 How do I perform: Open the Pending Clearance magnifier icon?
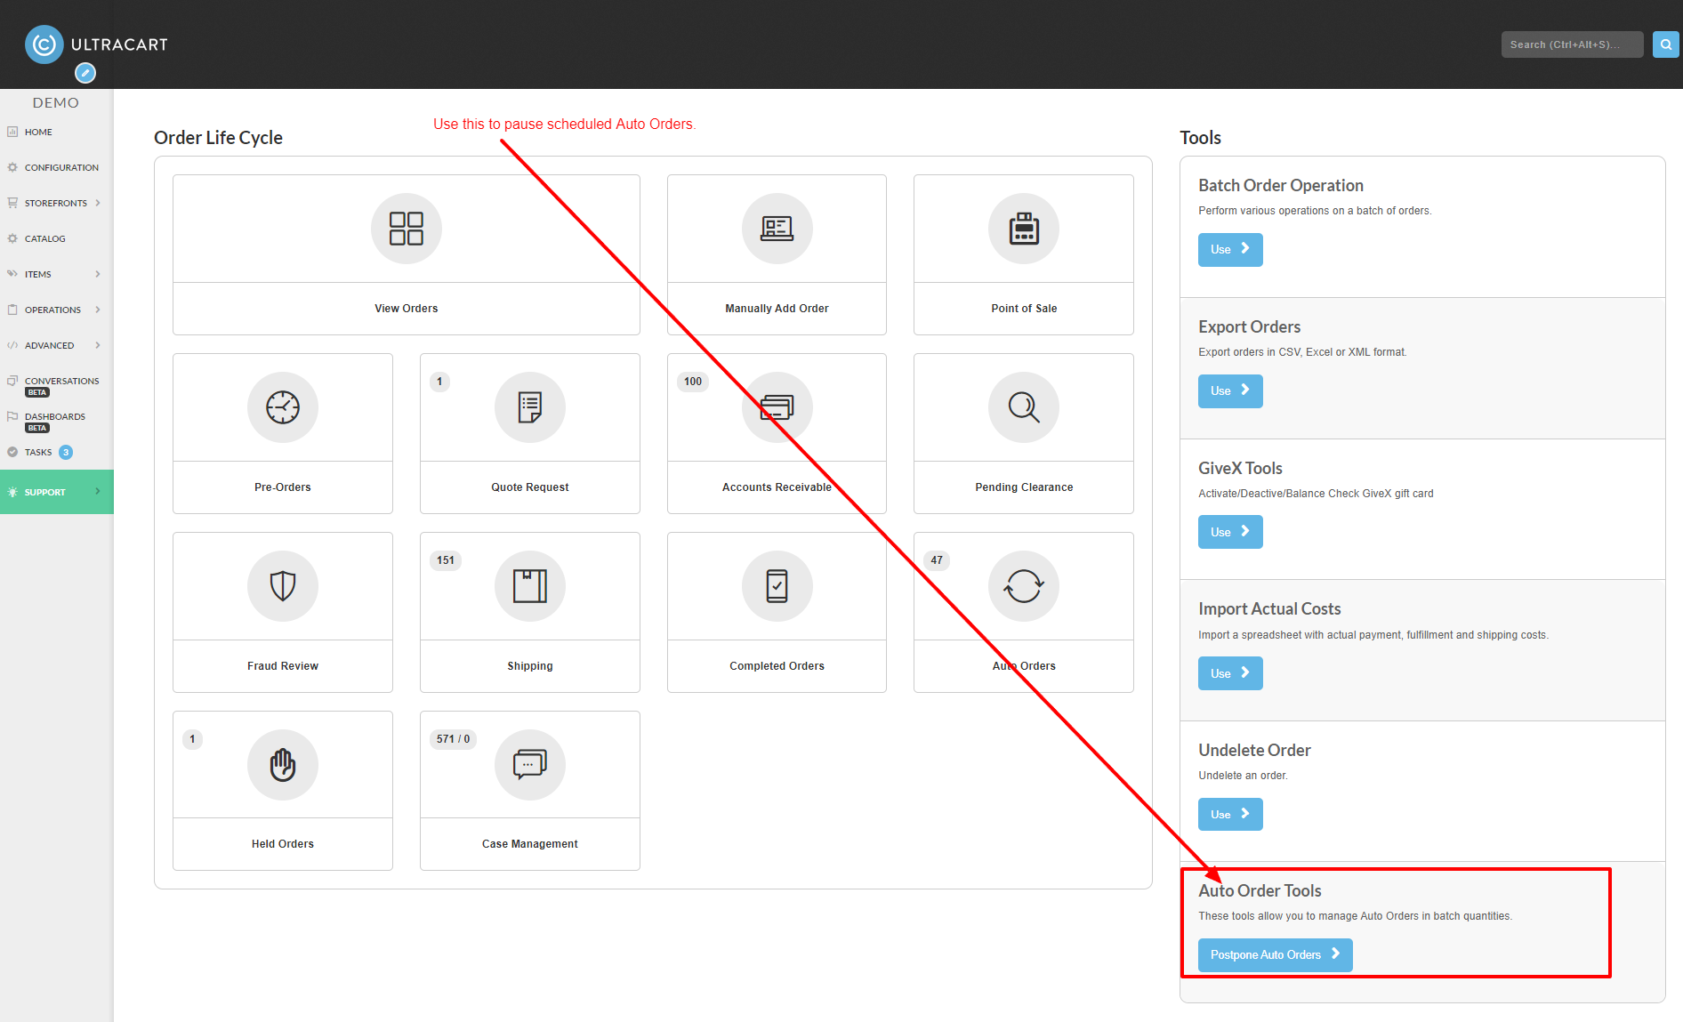(1024, 407)
